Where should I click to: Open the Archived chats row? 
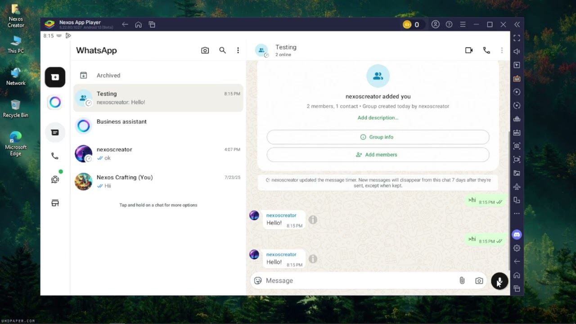click(158, 75)
